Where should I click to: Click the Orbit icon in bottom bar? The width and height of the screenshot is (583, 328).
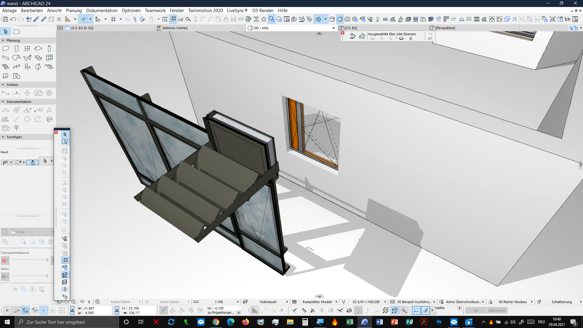coord(82,302)
